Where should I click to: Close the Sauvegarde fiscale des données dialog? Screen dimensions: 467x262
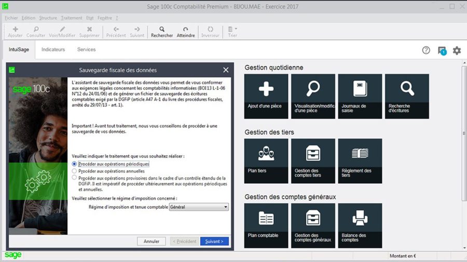click(226, 70)
